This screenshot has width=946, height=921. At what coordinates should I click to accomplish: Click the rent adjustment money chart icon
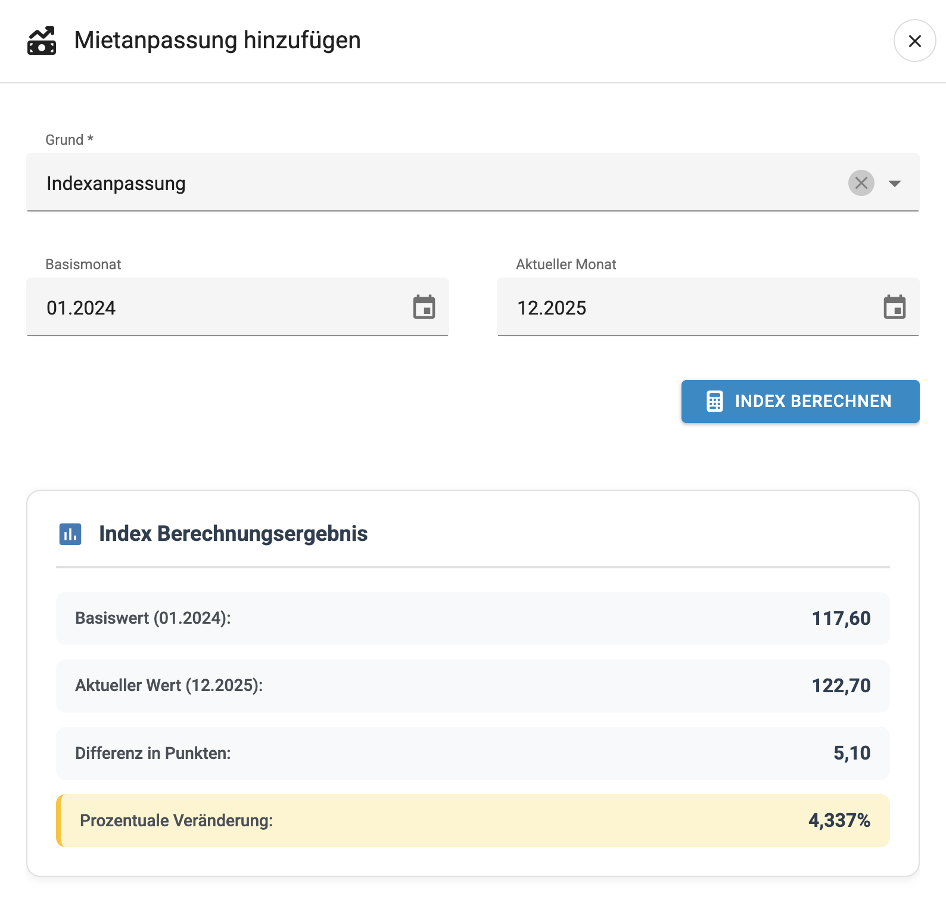click(42, 41)
